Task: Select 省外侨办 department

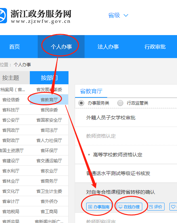Action: click(x=49, y=201)
